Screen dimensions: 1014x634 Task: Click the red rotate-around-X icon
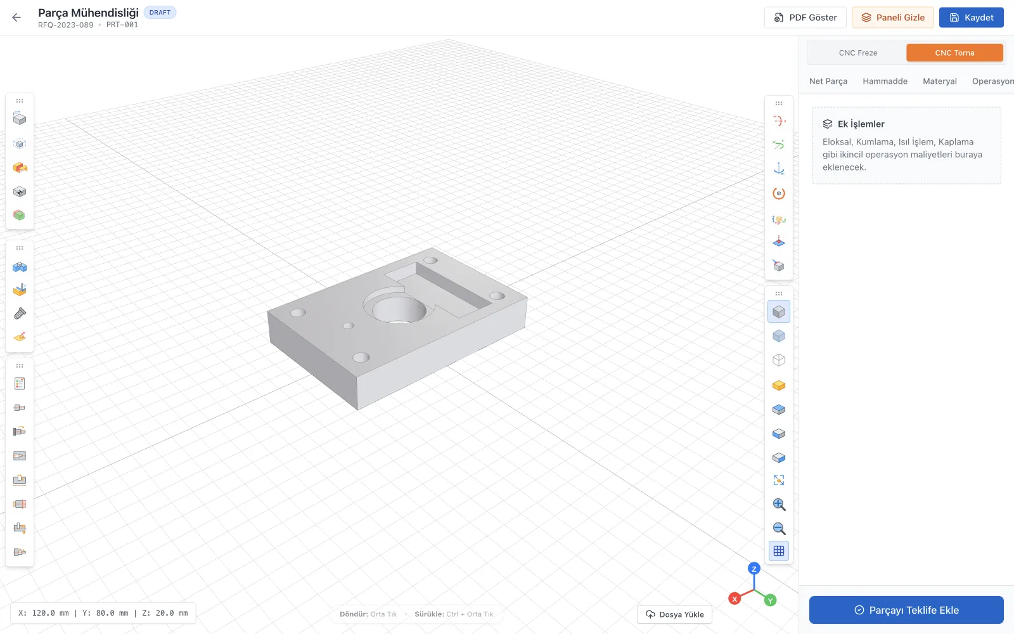point(779,120)
